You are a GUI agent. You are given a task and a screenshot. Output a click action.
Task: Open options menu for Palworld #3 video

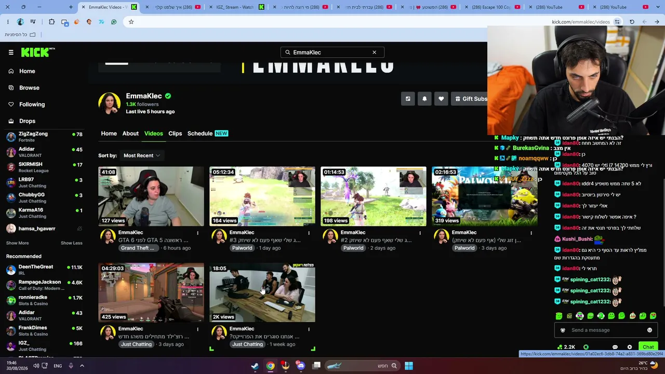(309, 233)
